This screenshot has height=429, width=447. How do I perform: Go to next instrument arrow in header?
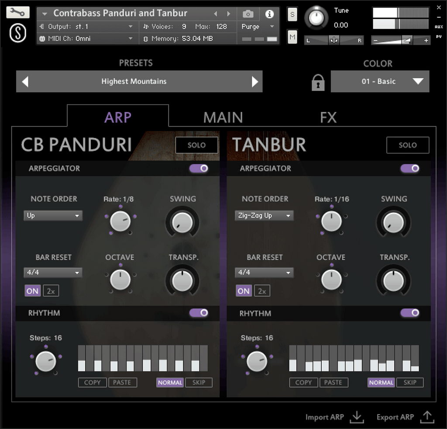[228, 14]
